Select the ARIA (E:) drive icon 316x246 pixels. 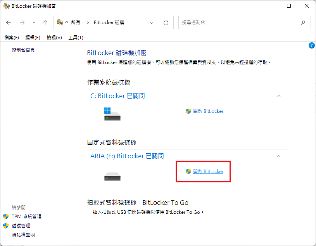point(112,176)
